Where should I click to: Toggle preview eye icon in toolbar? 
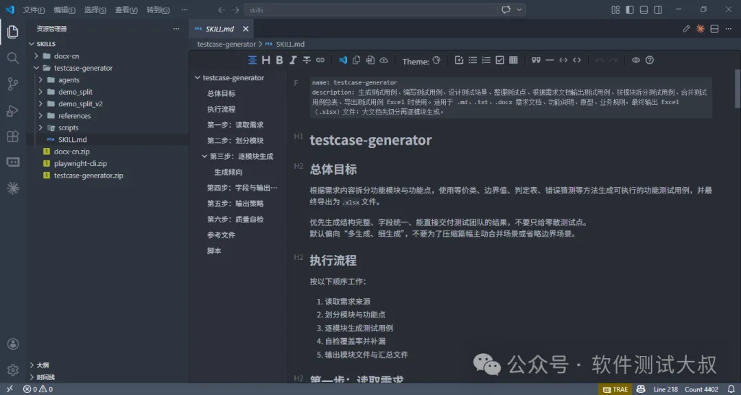click(x=636, y=60)
